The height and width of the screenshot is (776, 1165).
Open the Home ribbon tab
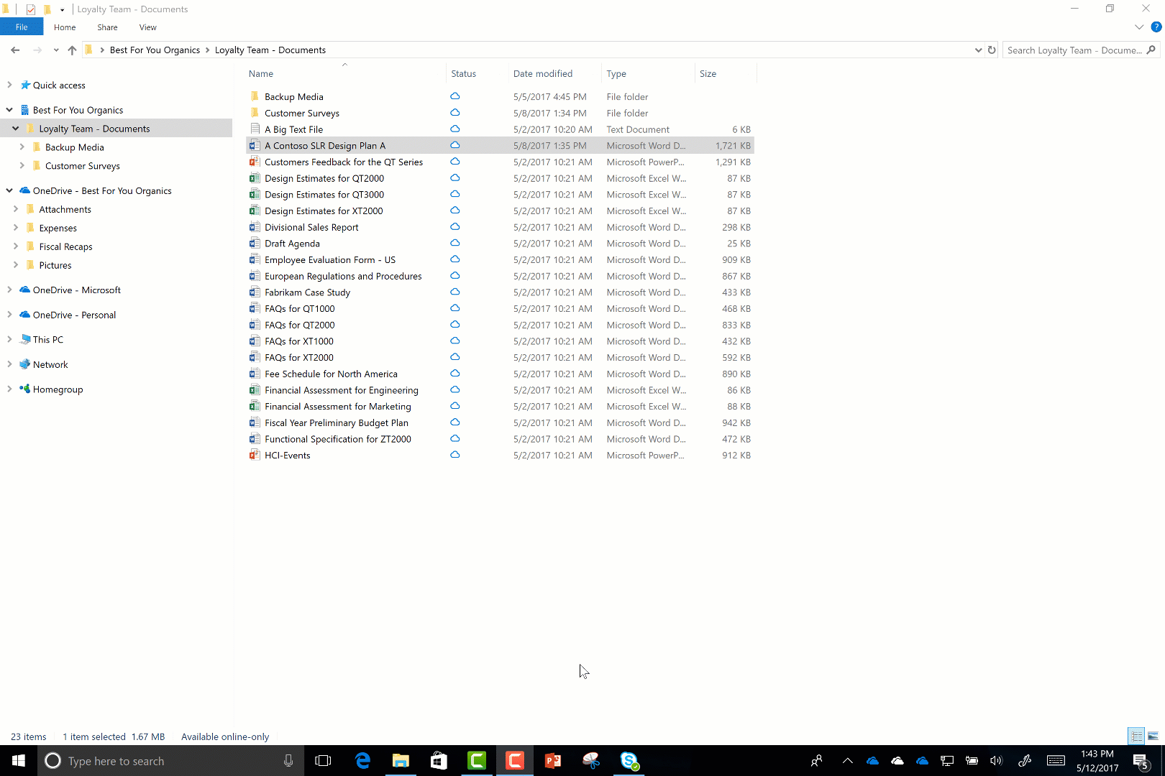[65, 27]
